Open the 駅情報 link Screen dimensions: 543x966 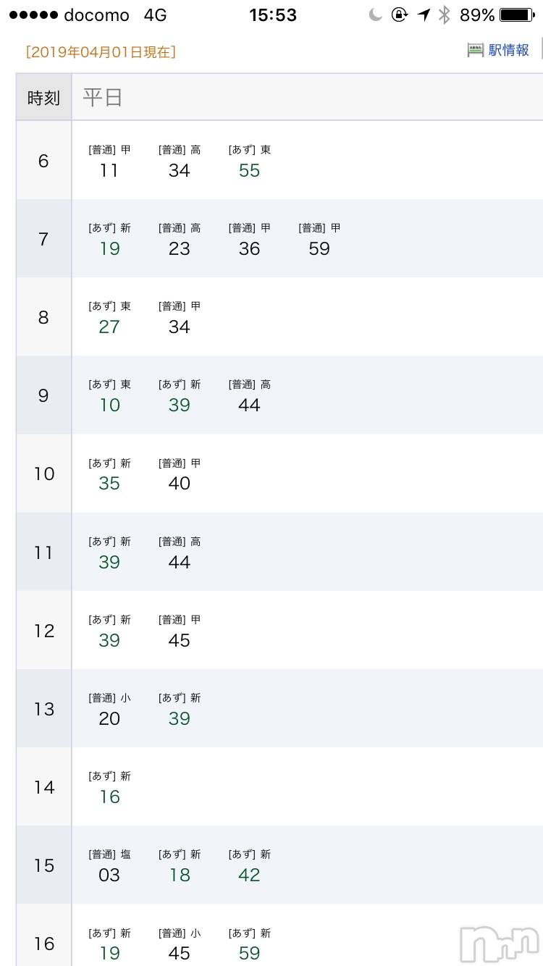coord(508,50)
